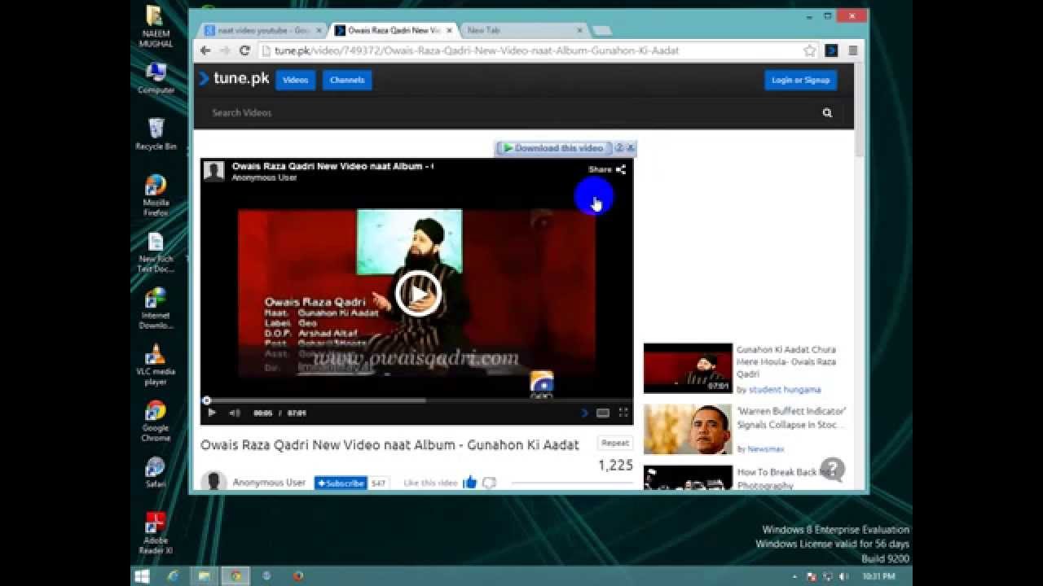Open VLC media player desktop shortcut

click(x=156, y=364)
